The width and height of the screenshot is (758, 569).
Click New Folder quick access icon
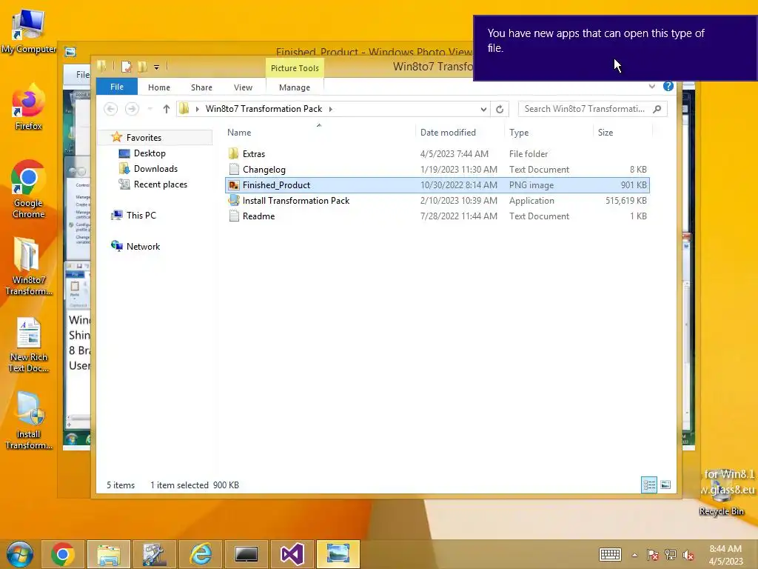142,67
